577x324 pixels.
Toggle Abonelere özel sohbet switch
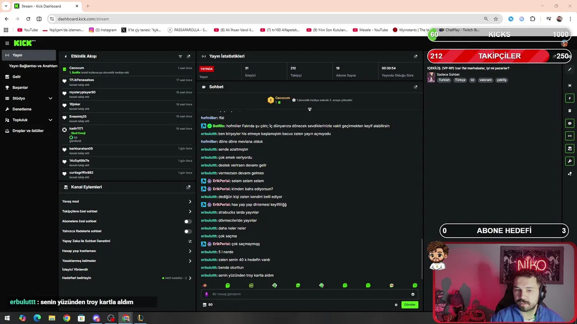[188, 221]
